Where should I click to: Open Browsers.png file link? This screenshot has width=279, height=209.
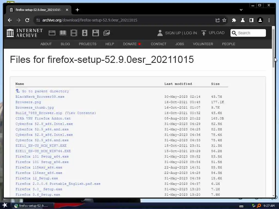[x=28, y=102]
